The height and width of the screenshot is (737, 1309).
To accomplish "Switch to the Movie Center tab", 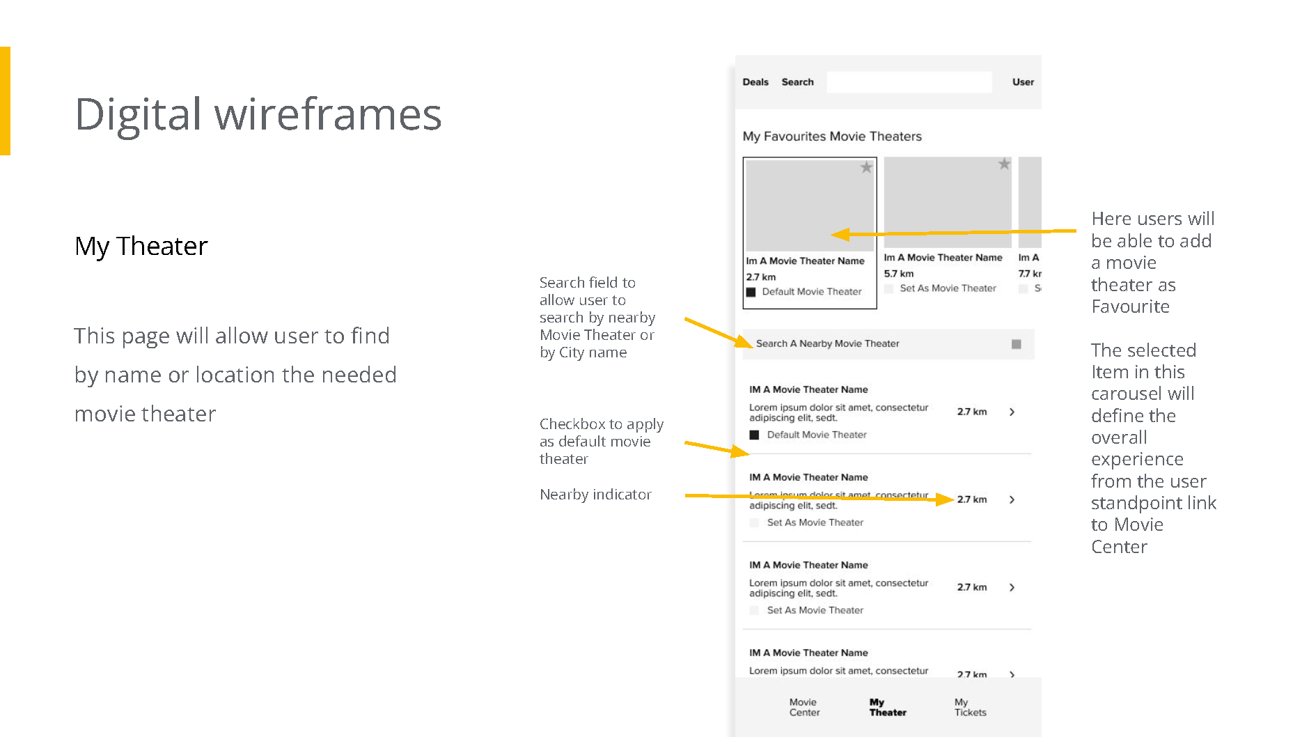I will 804,707.
